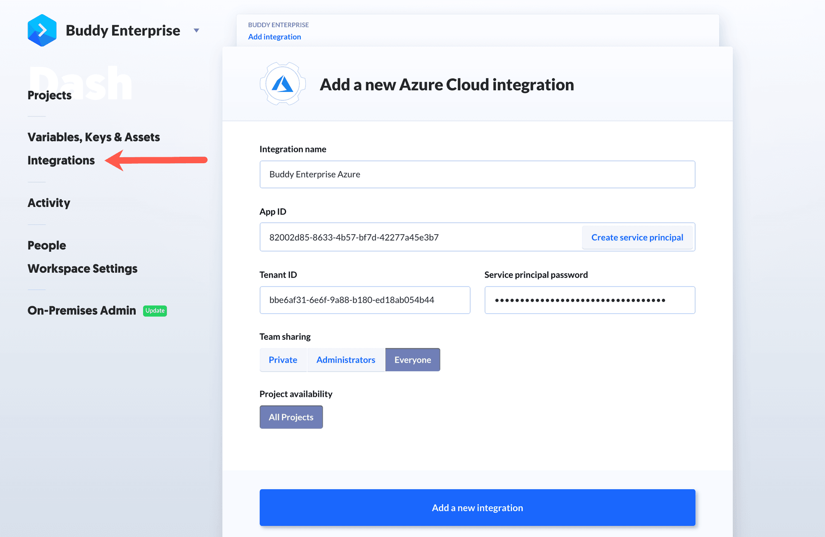Click the Add integration breadcrumb link
The image size is (825, 537).
pos(274,37)
